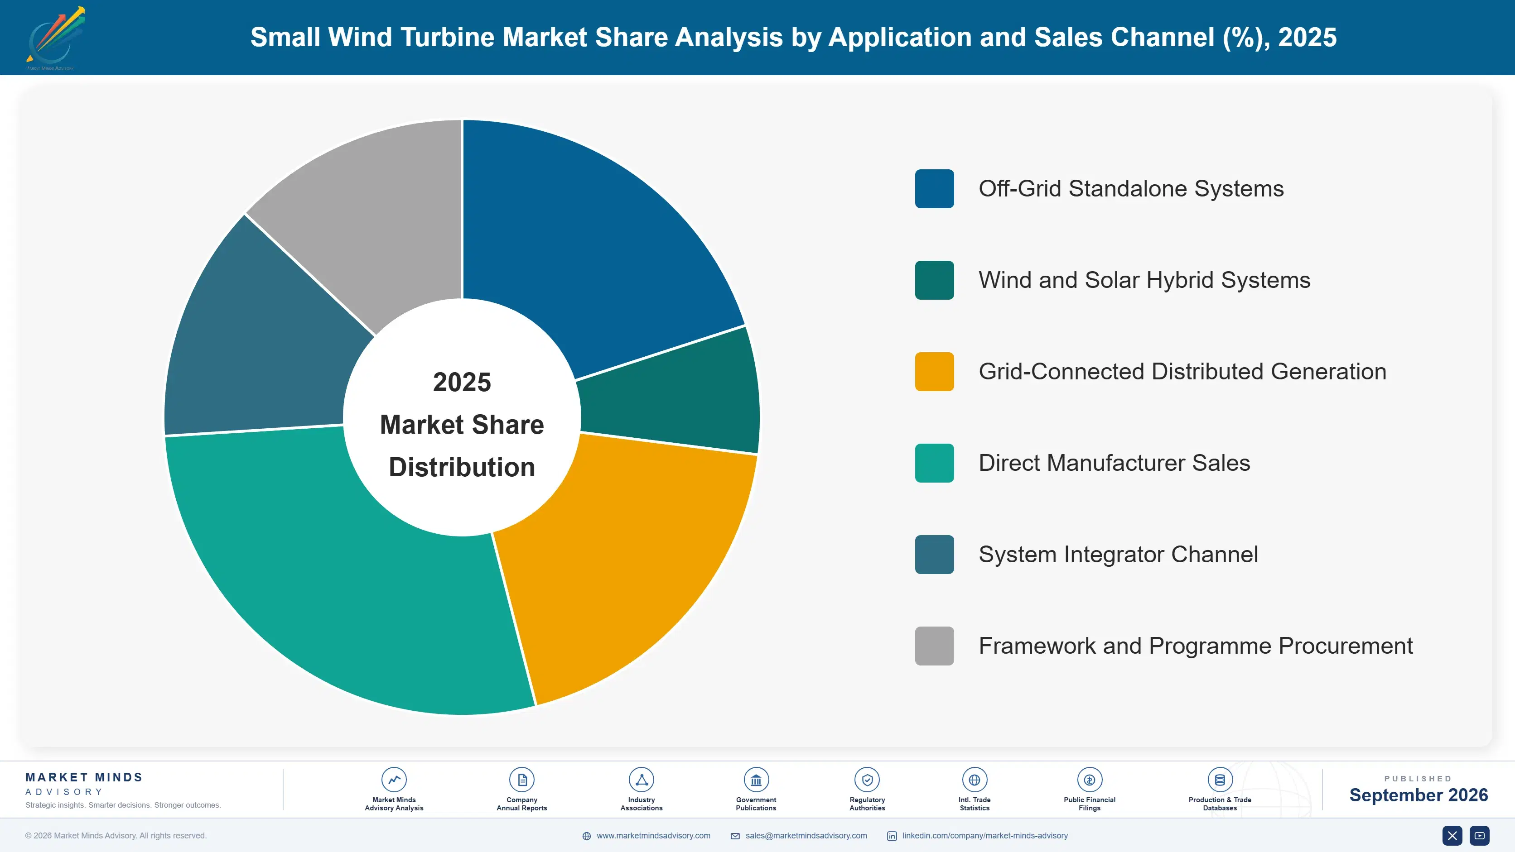
Task: Click the Market Minds Advisory logo in header
Action: click(55, 38)
